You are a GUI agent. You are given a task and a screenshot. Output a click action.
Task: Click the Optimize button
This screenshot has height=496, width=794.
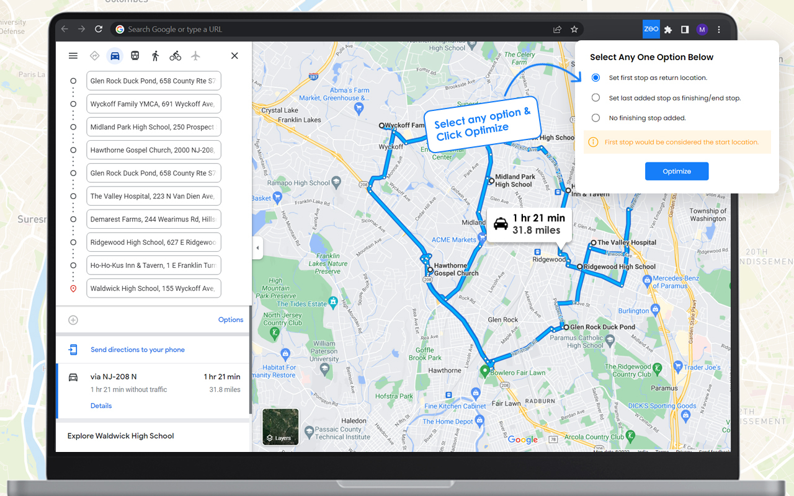[677, 171]
